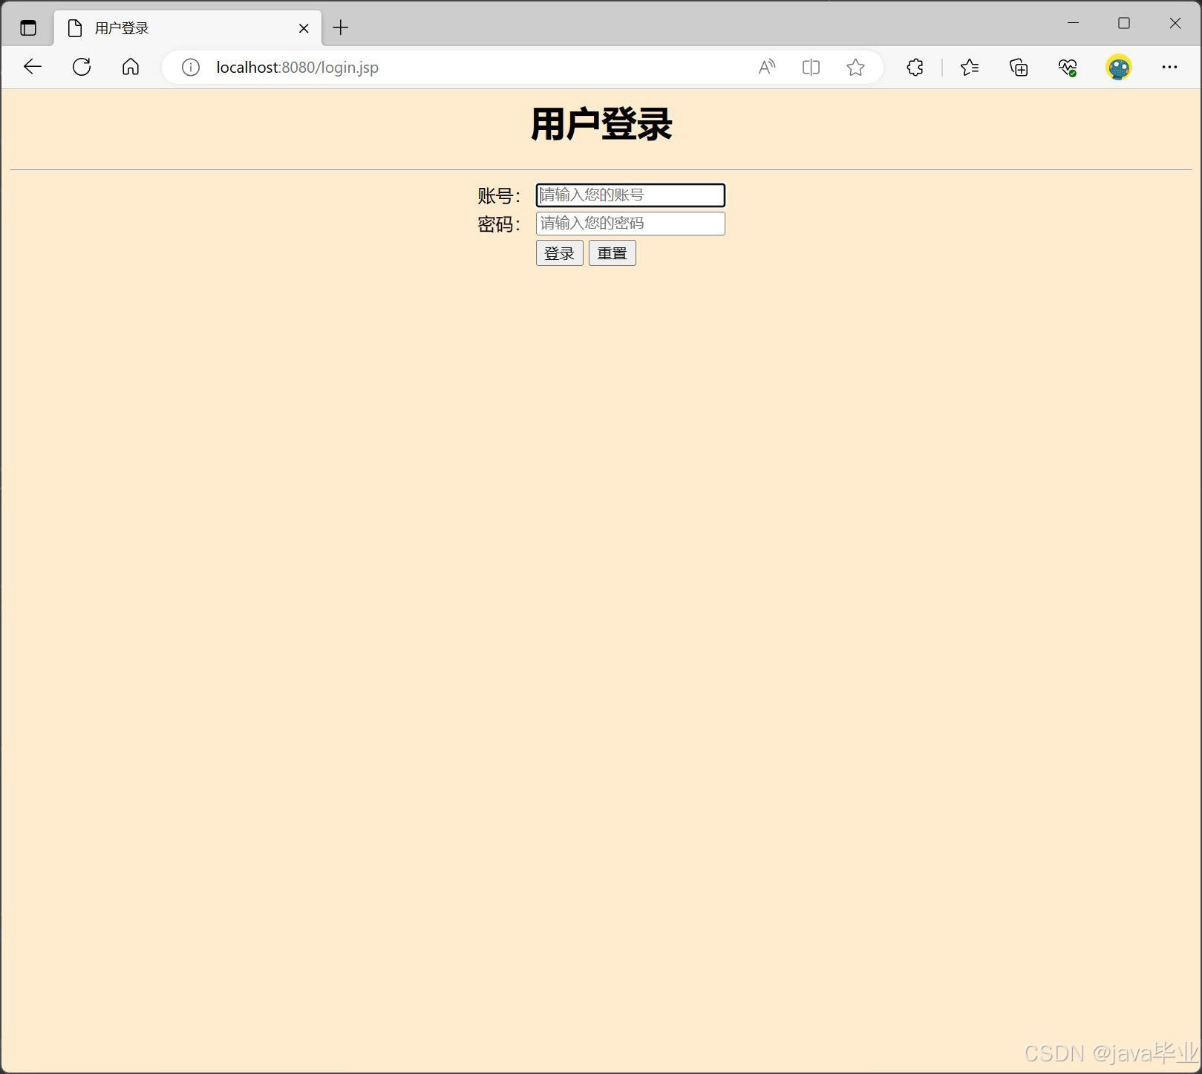Open Browser essentials

tap(1068, 67)
